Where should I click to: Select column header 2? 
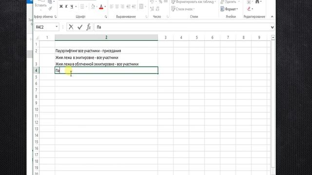106,37
